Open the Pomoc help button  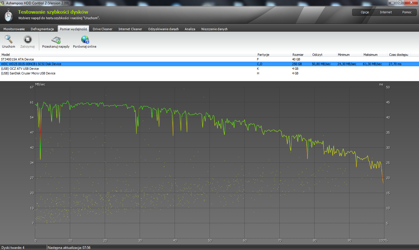pos(407,12)
